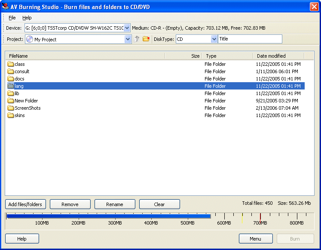Expand the DiskType dropdown
321x250 pixels.
pyautogui.click(x=214, y=39)
